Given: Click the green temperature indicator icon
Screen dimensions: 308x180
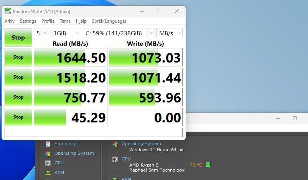Looking at the screenshot, I should point(208,165).
